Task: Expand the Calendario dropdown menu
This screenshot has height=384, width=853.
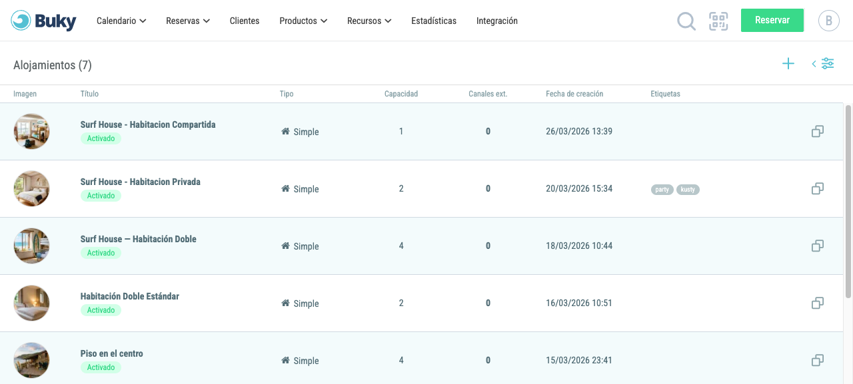Action: point(121,21)
